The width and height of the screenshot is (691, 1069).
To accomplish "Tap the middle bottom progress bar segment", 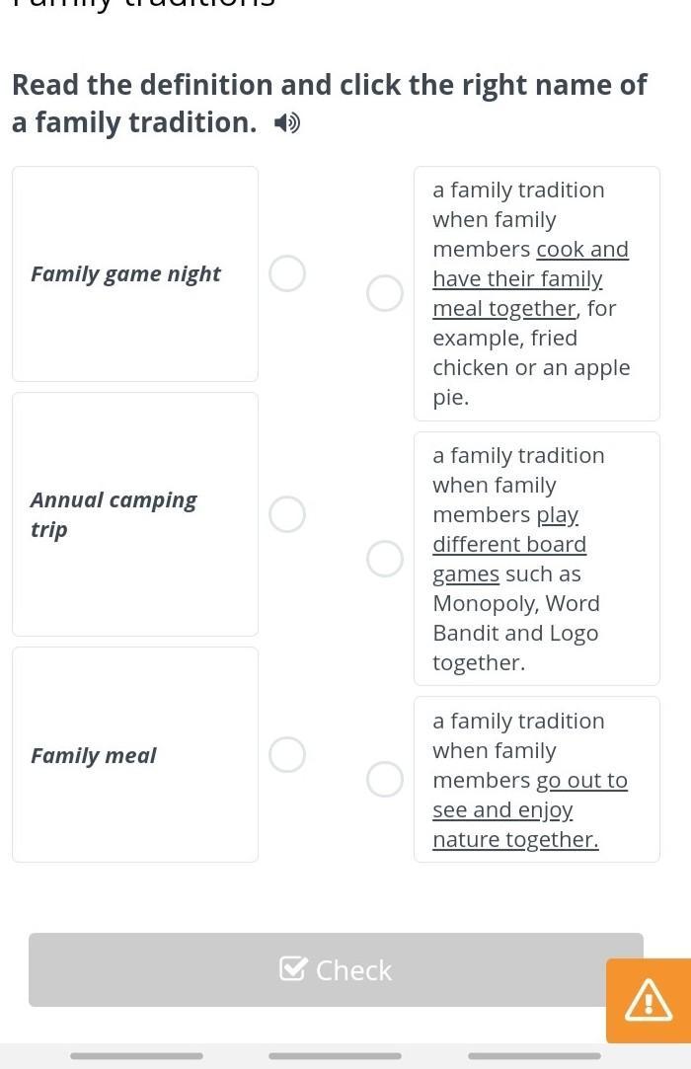I will pyautogui.click(x=335, y=1056).
